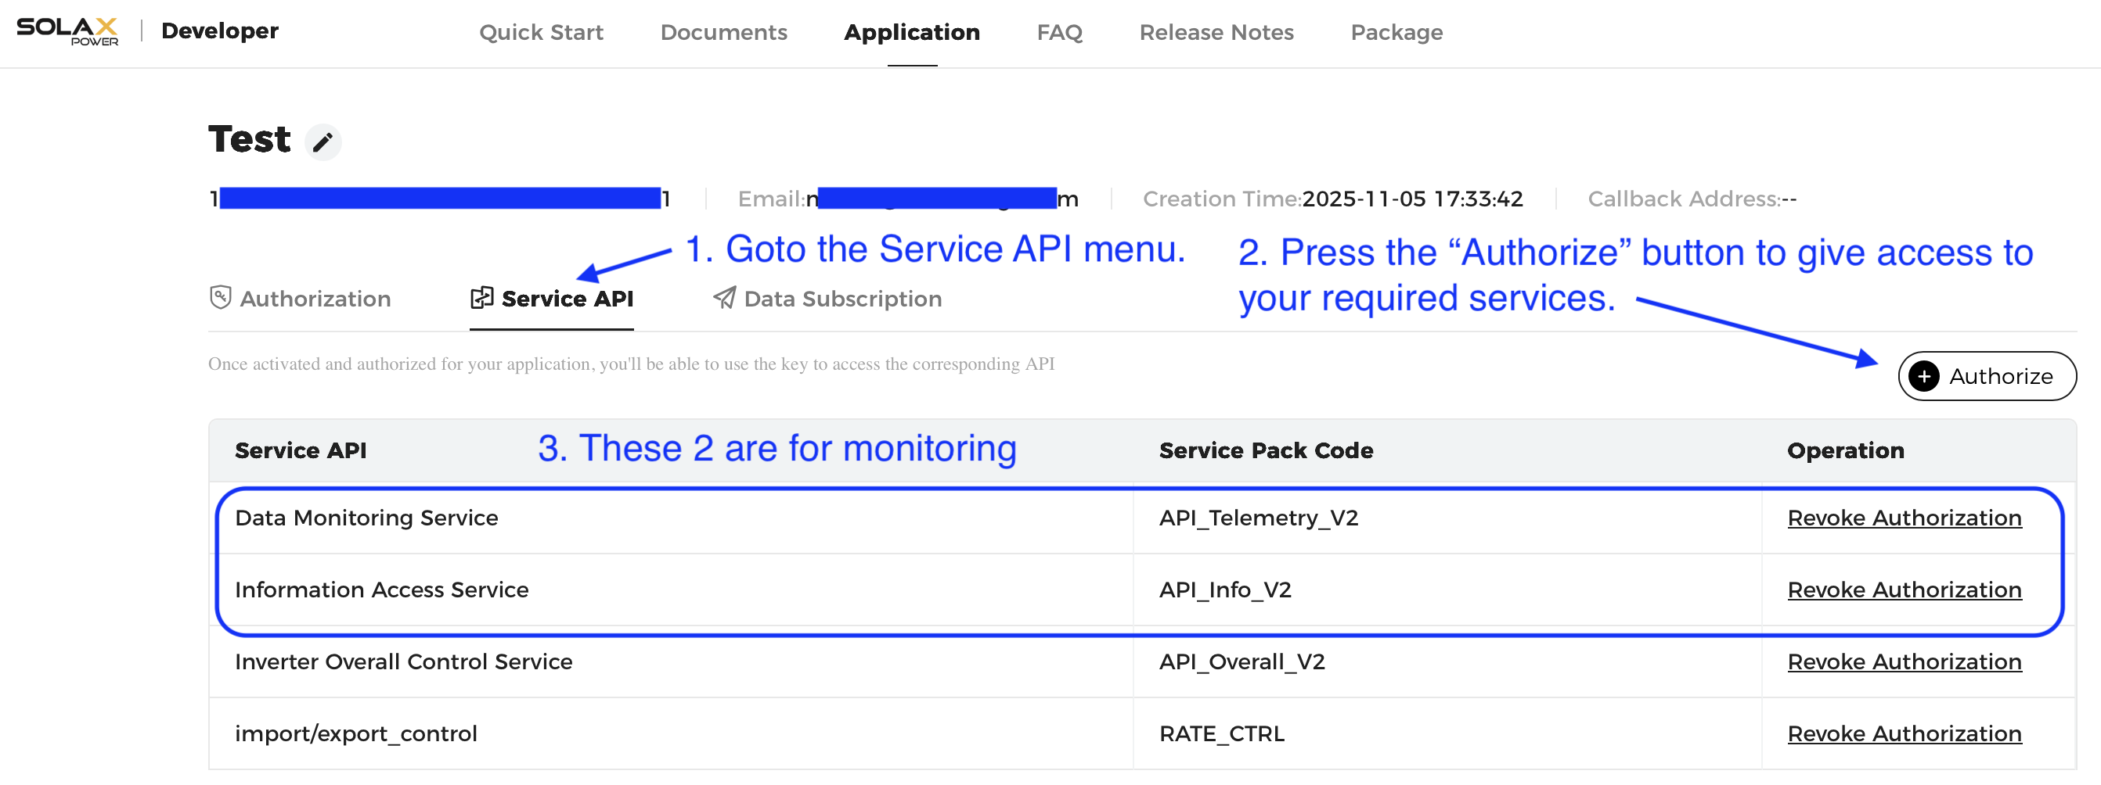Click the Authorize button
This screenshot has height=785, width=2101.
(1987, 376)
